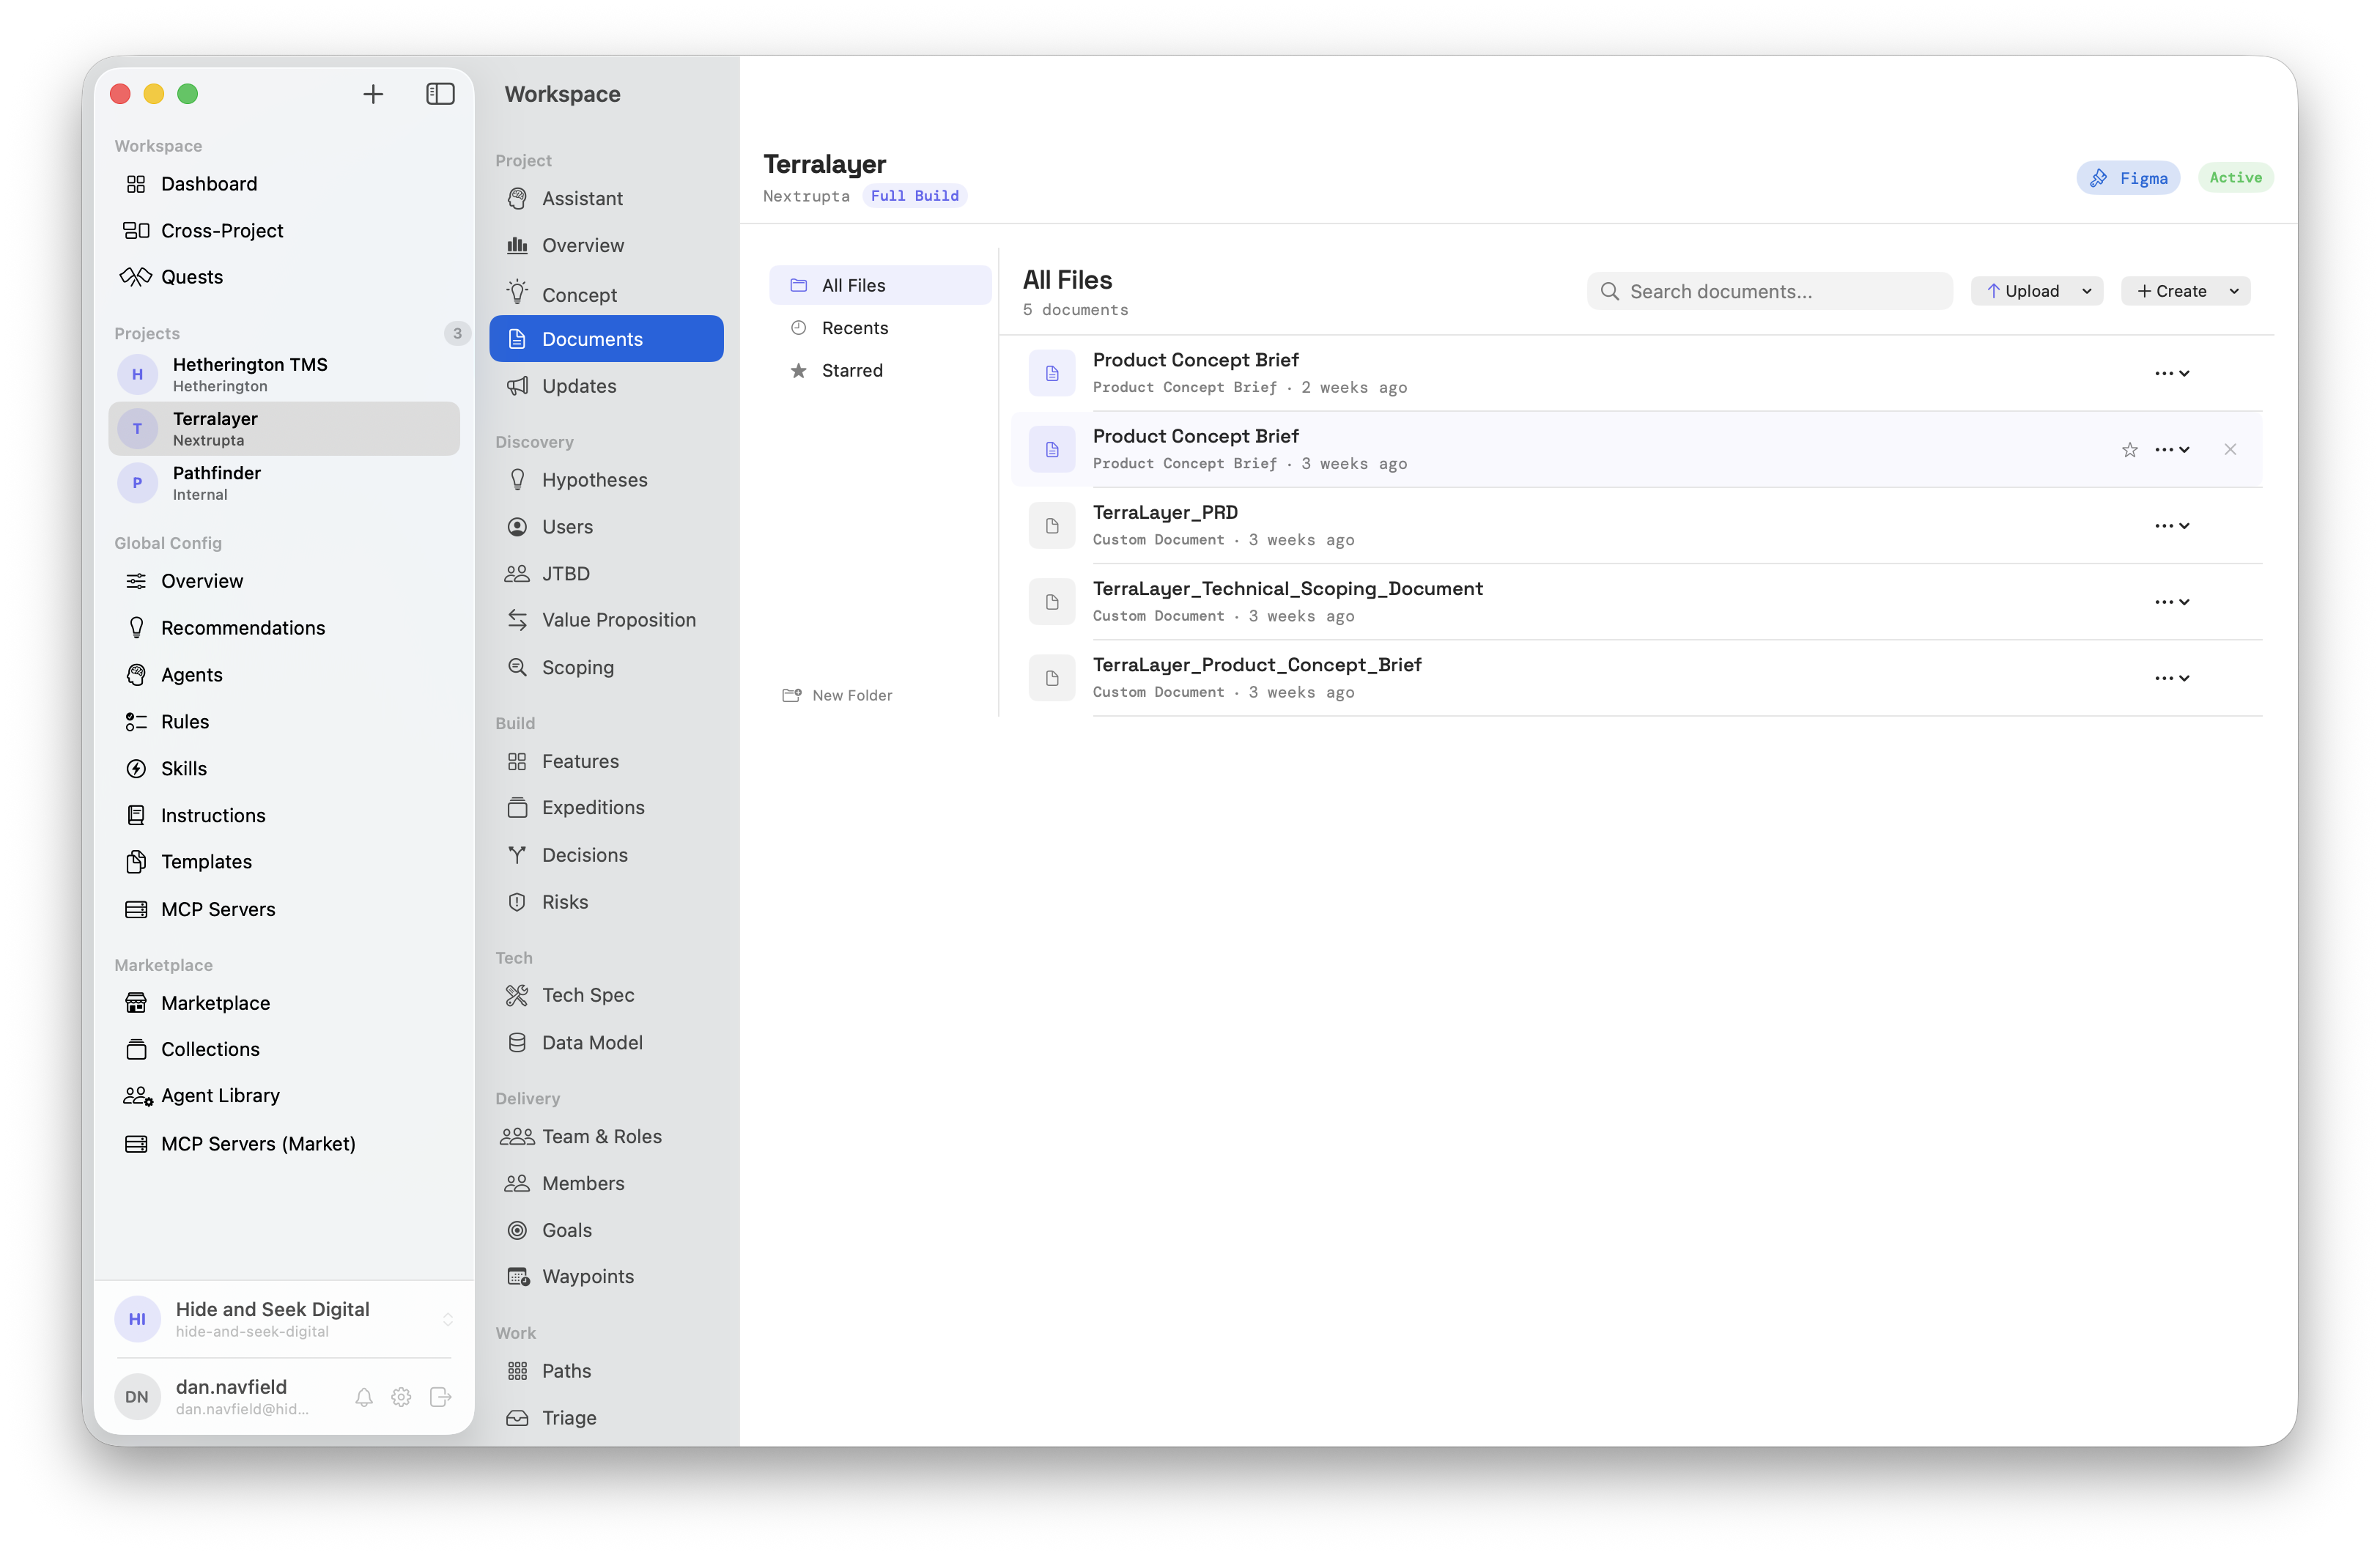Click the notifications bell icon

click(x=364, y=1397)
